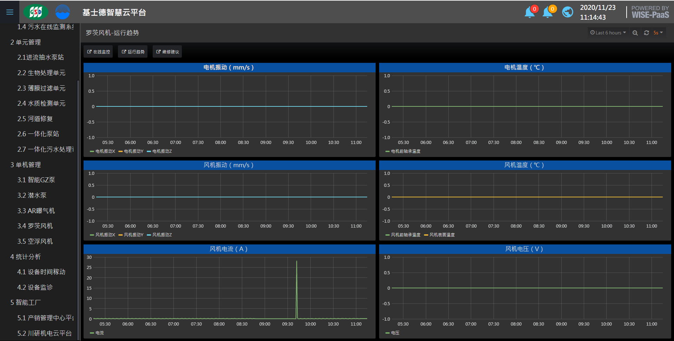
Task: Click the sidebar vertical scrollbar
Action: 78,176
